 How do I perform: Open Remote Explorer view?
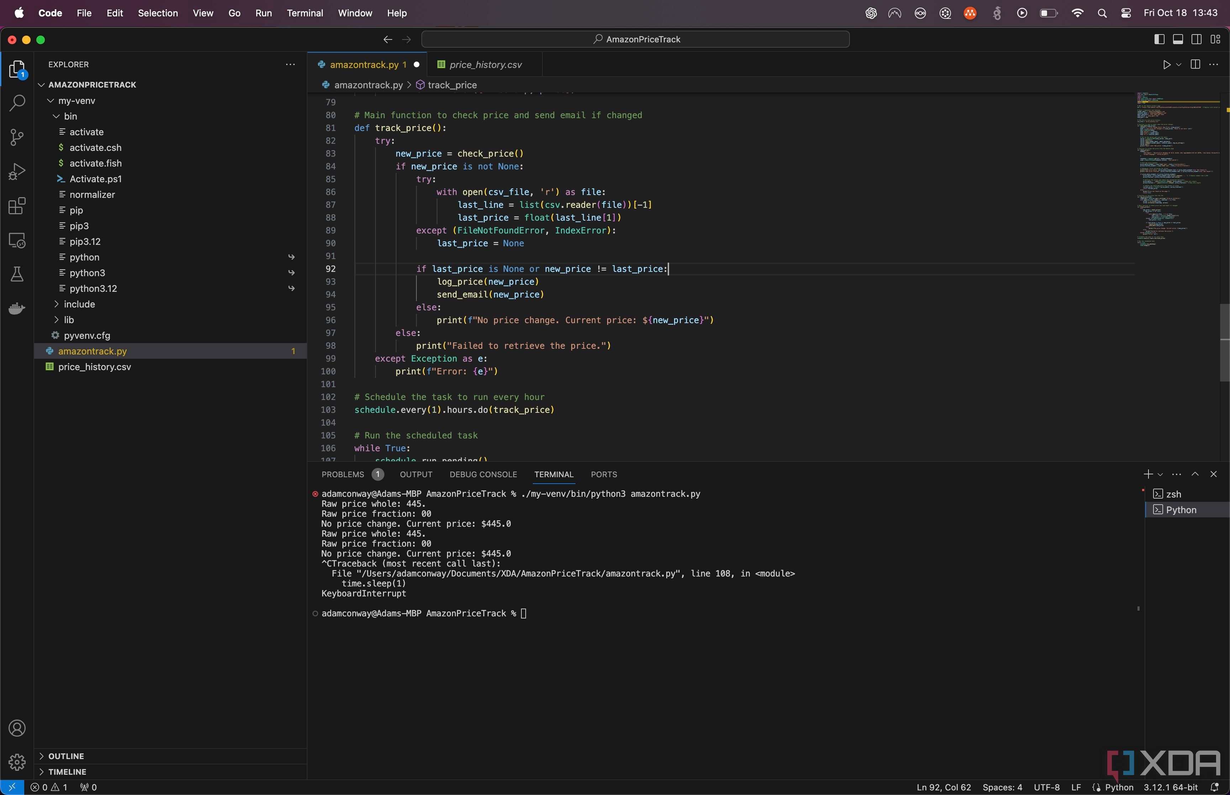[x=17, y=241]
